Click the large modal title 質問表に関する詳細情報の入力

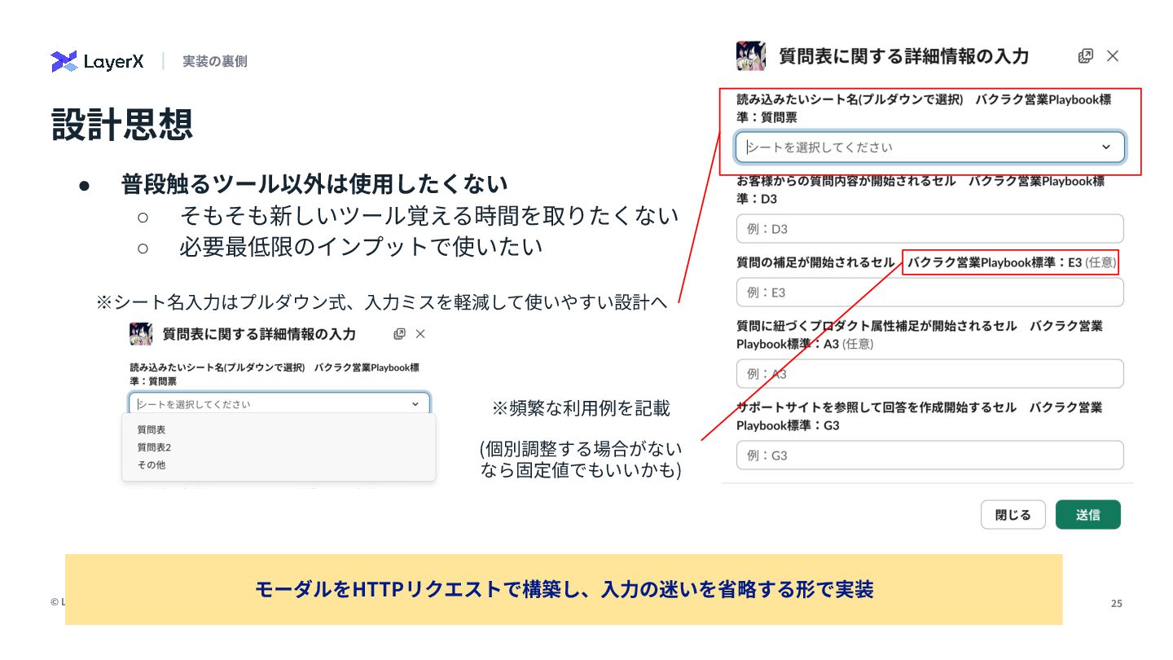tap(904, 56)
